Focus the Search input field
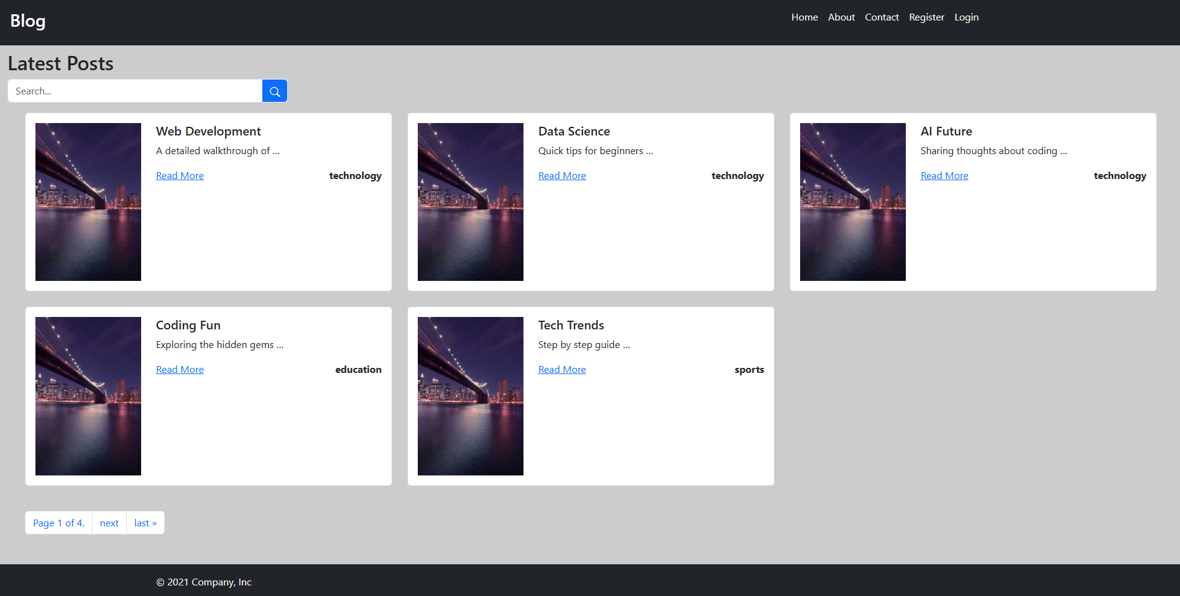This screenshot has width=1180, height=596. (135, 91)
